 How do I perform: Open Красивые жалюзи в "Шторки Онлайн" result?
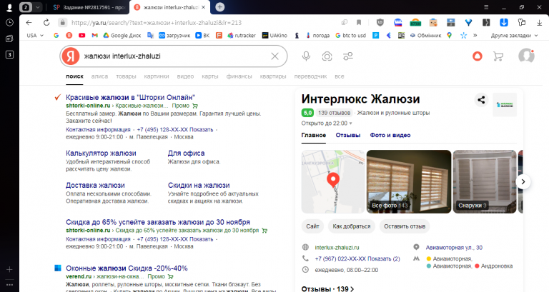130,98
